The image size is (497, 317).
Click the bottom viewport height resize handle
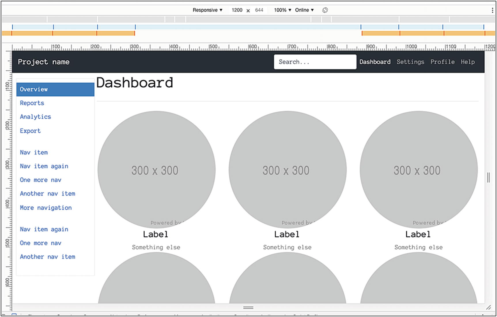click(x=248, y=308)
